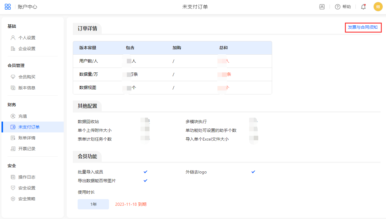Open the notification bell
Screen dimensions: 386x219
coord(363,7)
